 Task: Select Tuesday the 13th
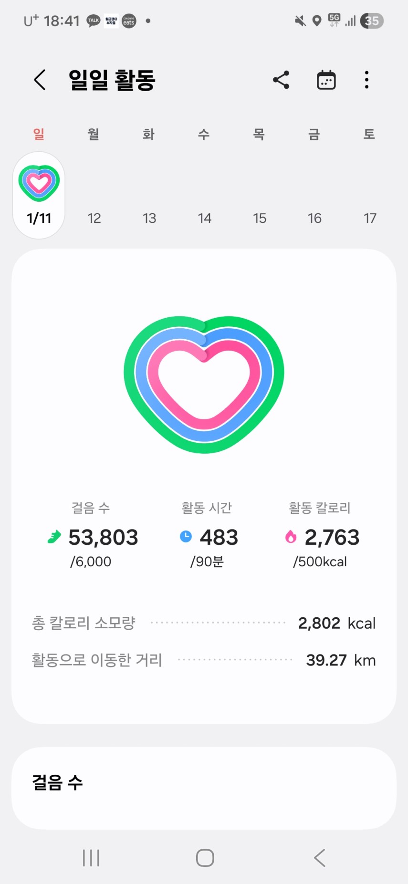pyautogui.click(x=149, y=218)
